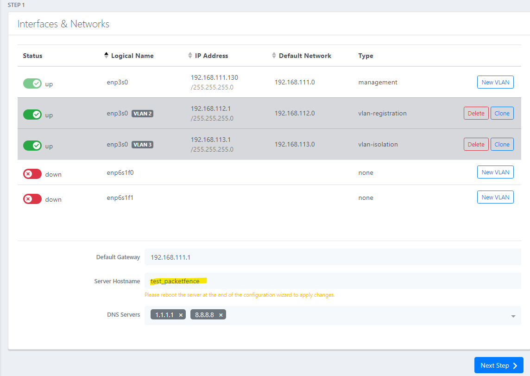
Task: Remove the 8.8.8.8 DNS server tag
Action: (221, 314)
